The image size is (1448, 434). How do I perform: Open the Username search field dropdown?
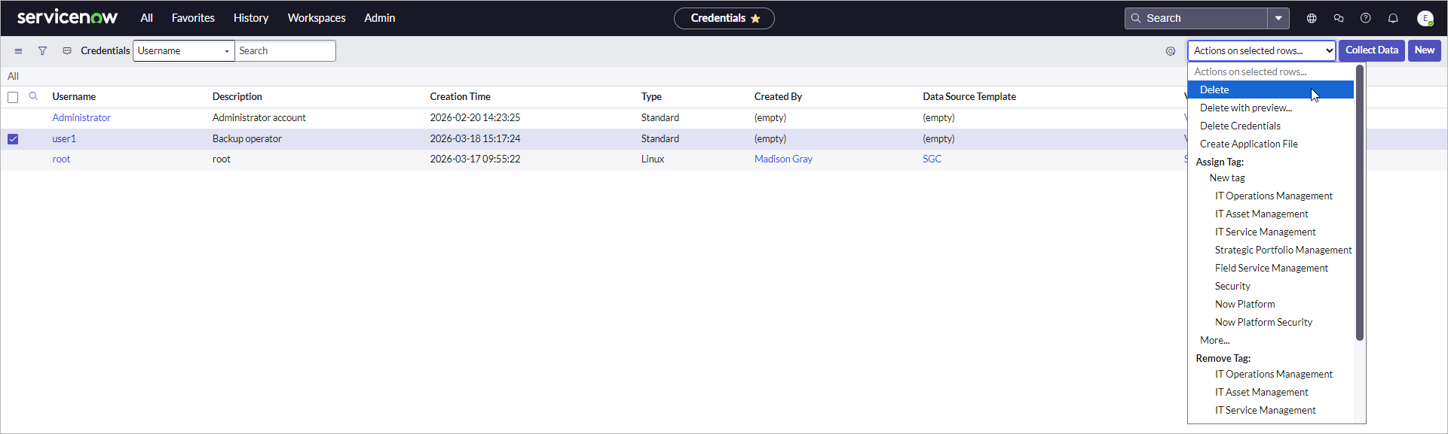[x=184, y=51]
